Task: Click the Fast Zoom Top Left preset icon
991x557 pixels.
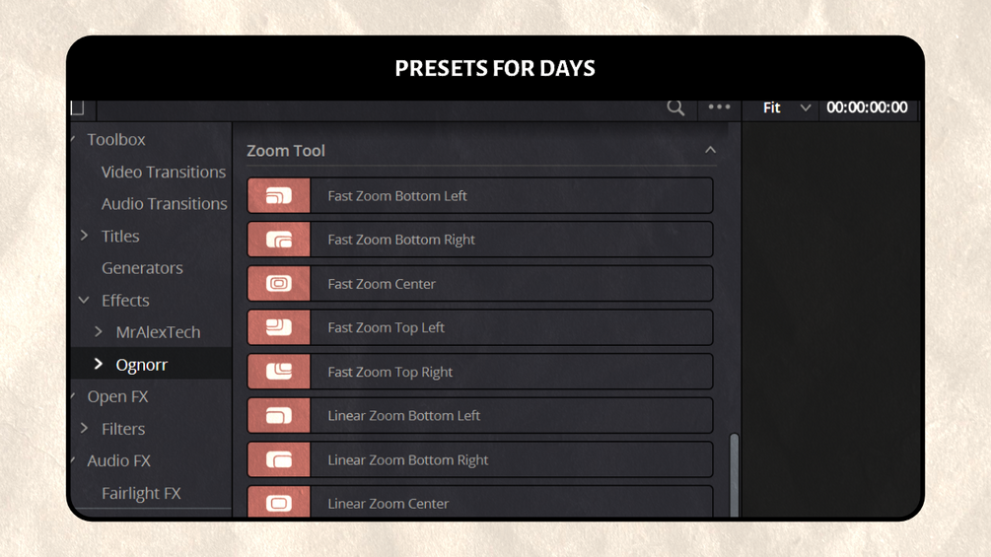Action: point(279,327)
